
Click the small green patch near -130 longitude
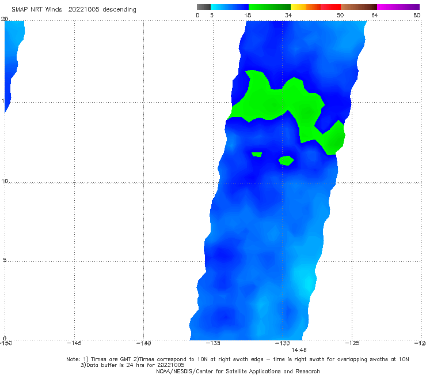[286, 160]
